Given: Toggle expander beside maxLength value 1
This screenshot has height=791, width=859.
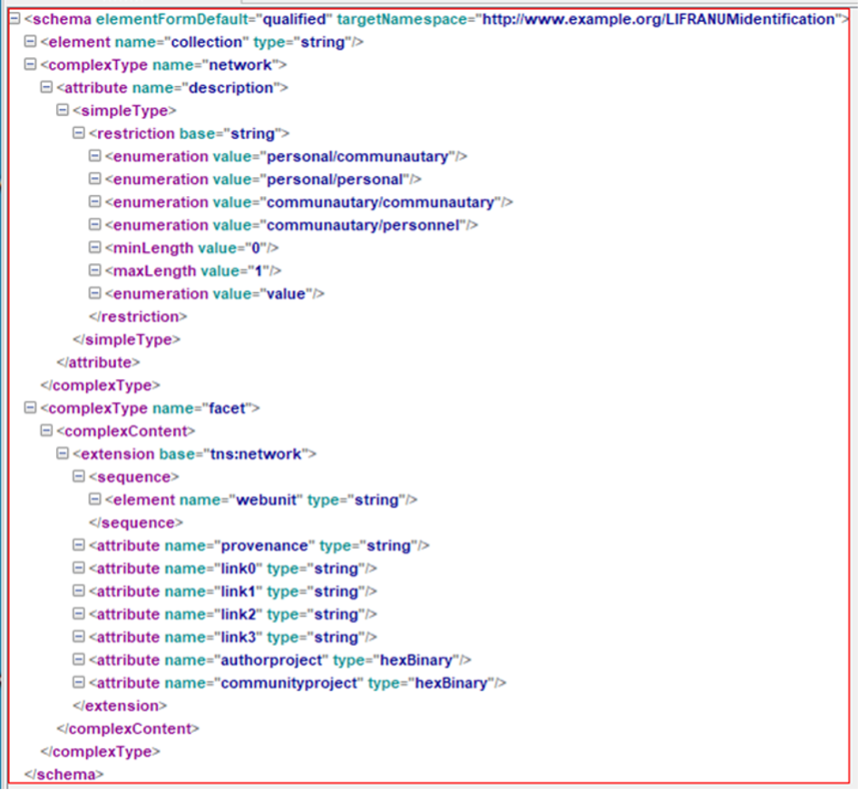Looking at the screenshot, I should pos(94,270).
